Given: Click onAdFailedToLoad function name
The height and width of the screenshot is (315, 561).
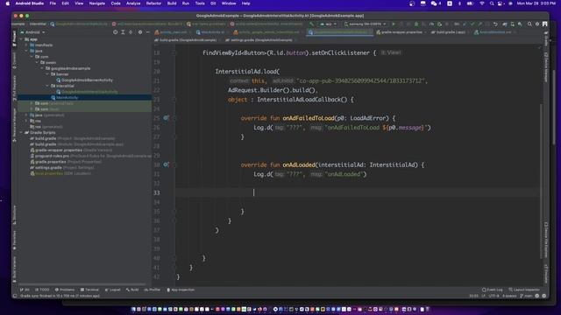Looking at the screenshot, I should pos(309,118).
